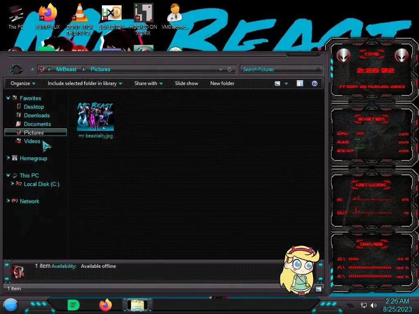The height and width of the screenshot is (314, 419).
Task: Click the Star Butterfly desktop mascot
Action: 300,271
